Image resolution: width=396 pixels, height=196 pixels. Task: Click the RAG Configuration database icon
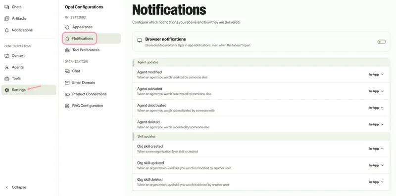tap(67, 106)
